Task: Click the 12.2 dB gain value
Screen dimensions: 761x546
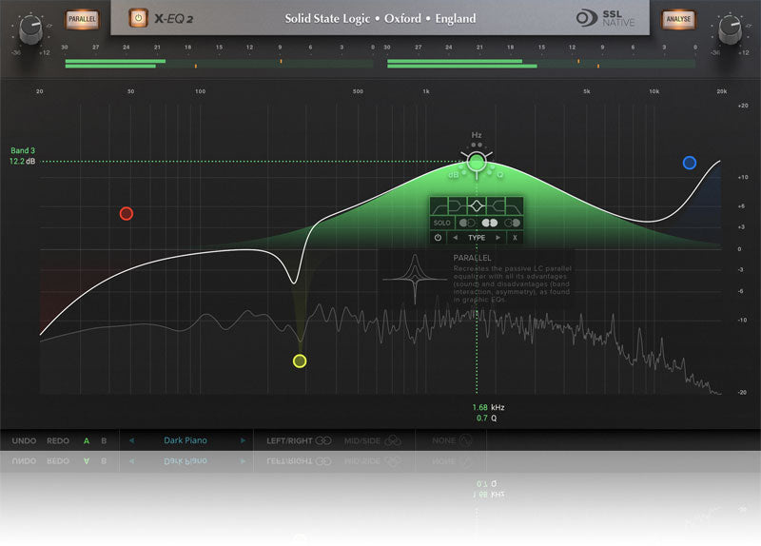Action: pos(22,161)
